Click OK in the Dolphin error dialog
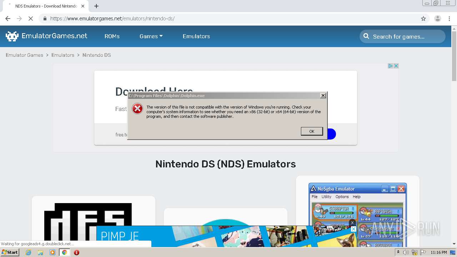457x257 pixels. (x=312, y=131)
